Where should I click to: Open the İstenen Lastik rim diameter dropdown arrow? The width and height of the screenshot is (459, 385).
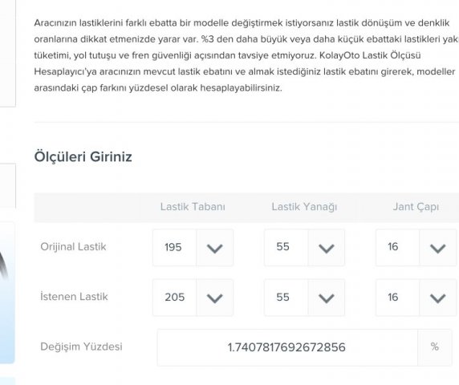click(x=437, y=298)
